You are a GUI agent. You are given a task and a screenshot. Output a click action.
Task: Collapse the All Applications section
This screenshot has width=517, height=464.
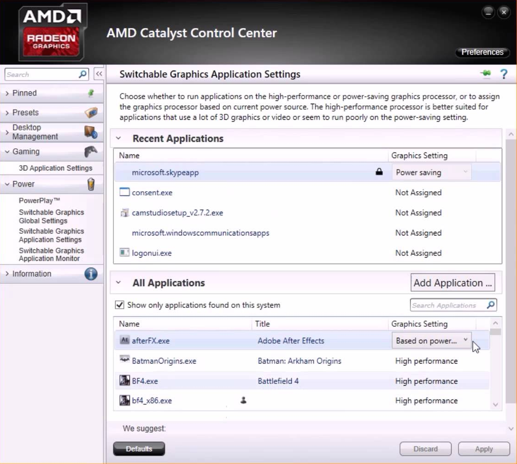tap(118, 283)
